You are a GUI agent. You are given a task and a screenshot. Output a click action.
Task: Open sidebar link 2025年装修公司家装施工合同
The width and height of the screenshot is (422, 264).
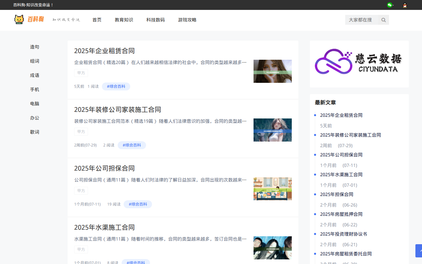point(350,135)
